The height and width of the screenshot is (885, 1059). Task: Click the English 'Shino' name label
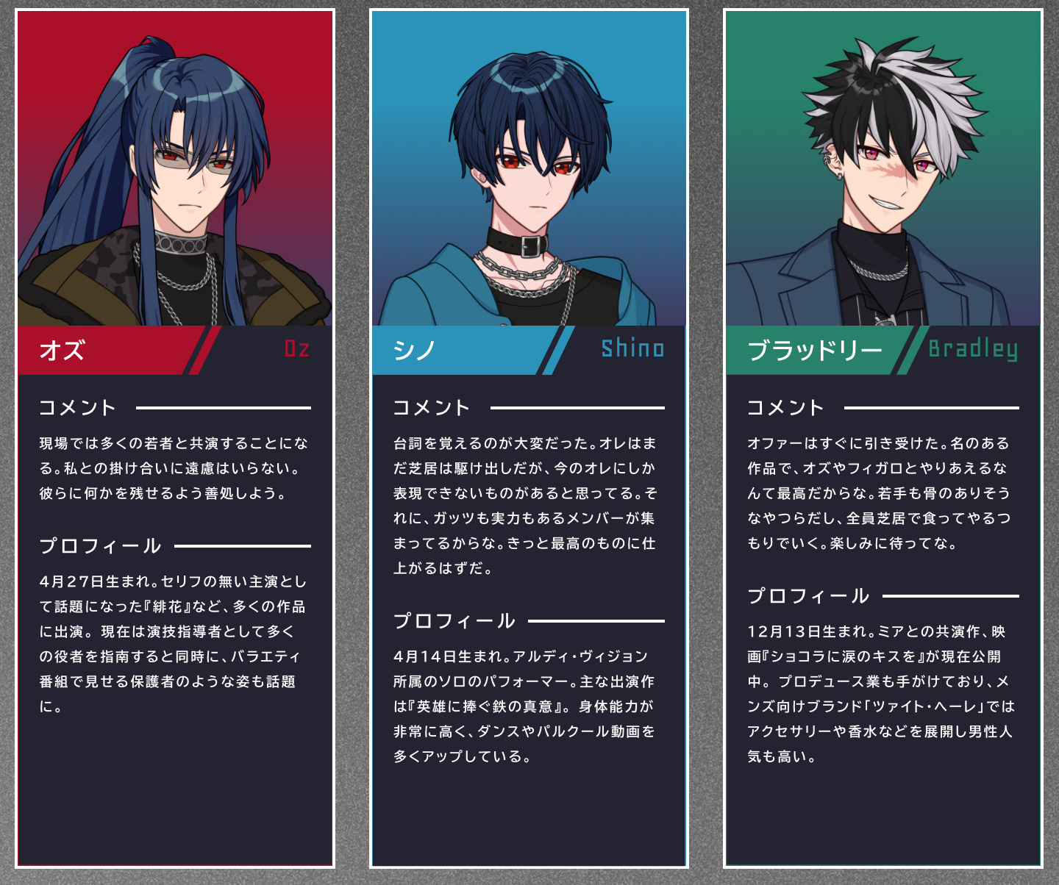click(632, 348)
